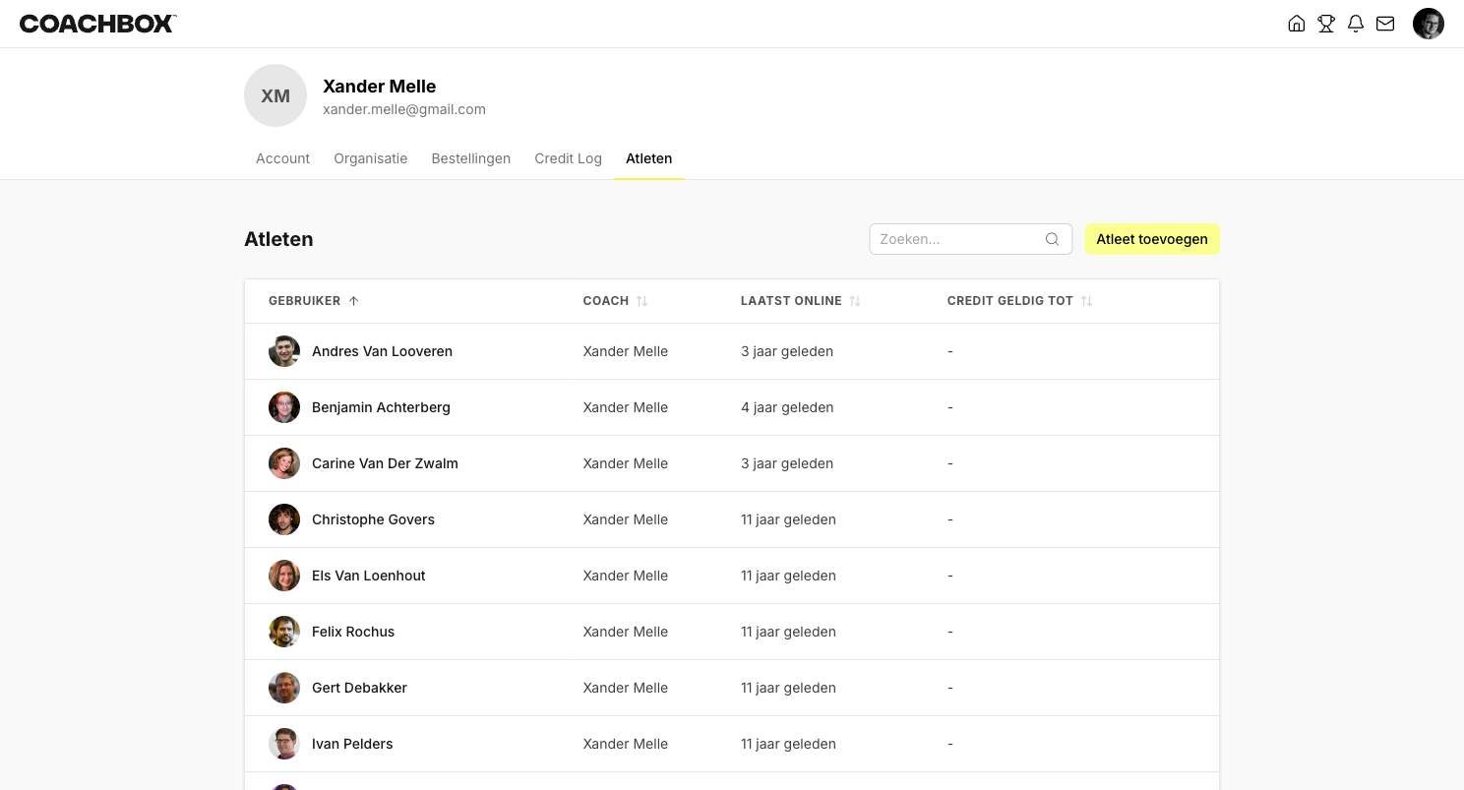Image resolution: width=1464 pixels, height=790 pixels.
Task: Click the Xander Melle profile heading
Action: pyautogui.click(x=380, y=87)
